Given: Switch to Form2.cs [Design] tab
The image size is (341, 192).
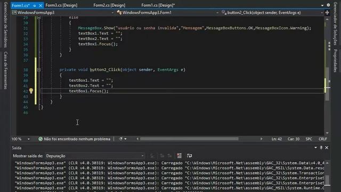Looking at the screenshot, I should (x=109, y=5).
